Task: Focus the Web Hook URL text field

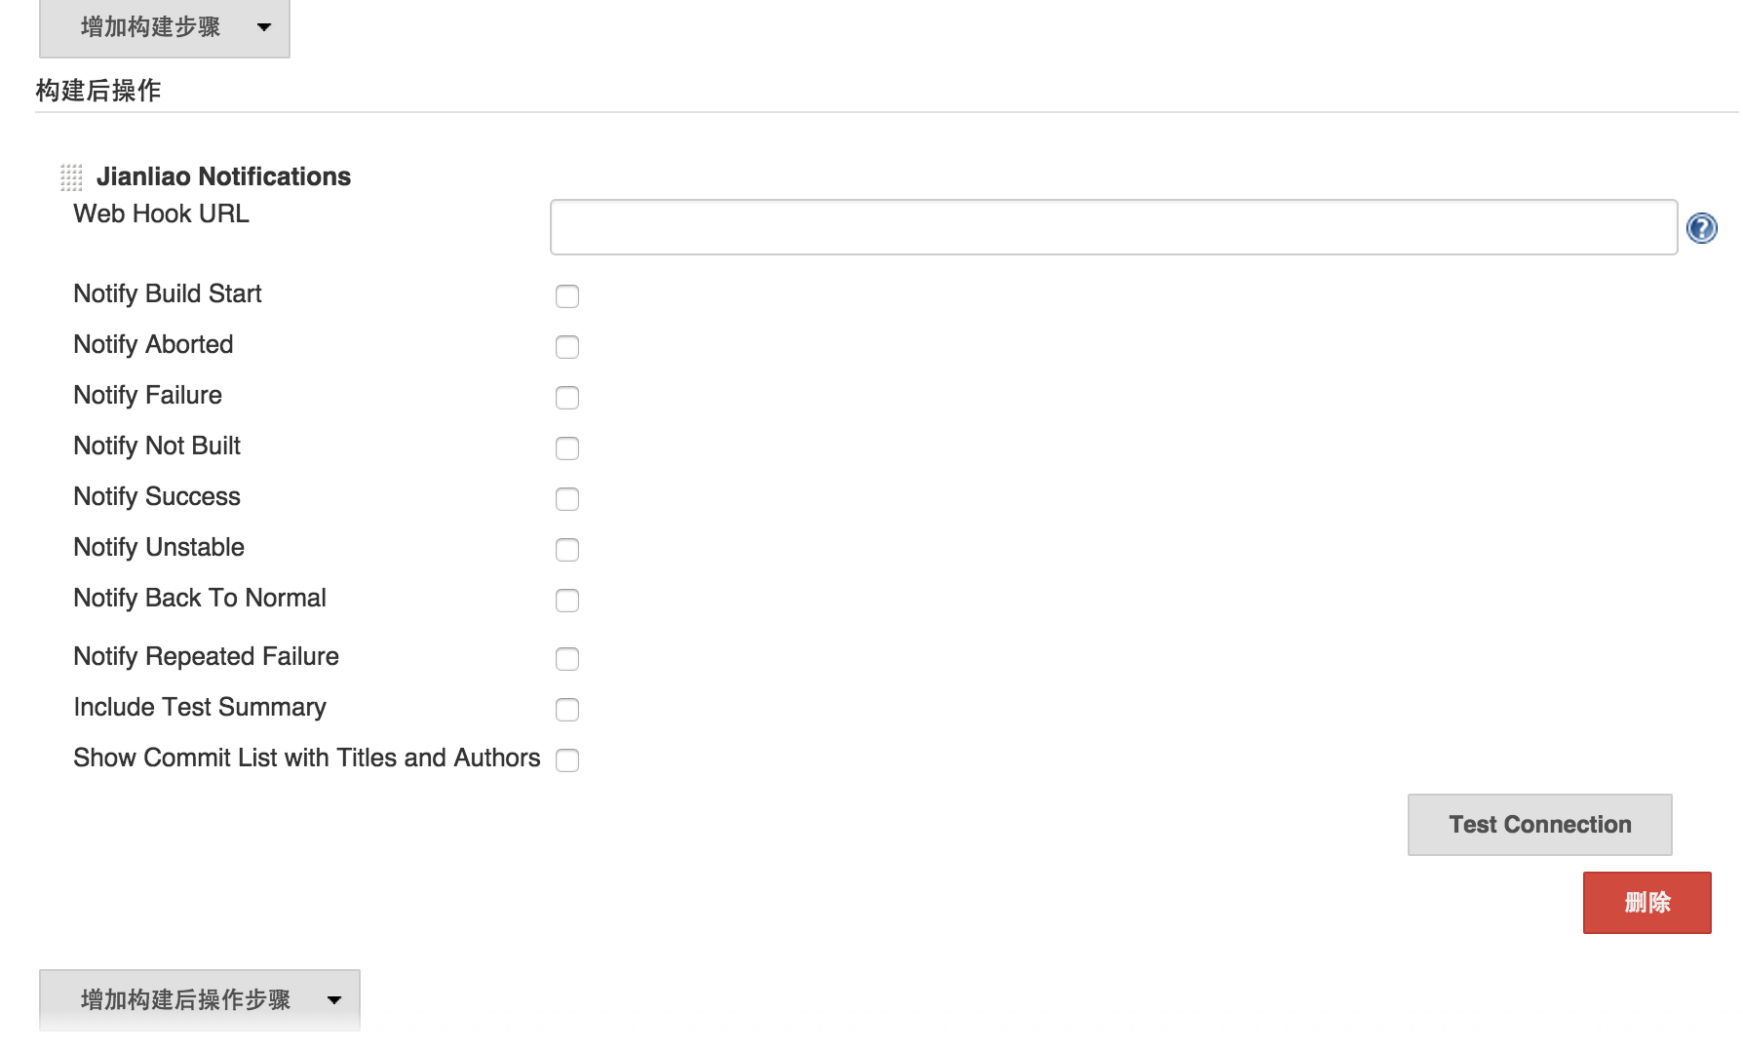Action: pyautogui.click(x=1113, y=227)
